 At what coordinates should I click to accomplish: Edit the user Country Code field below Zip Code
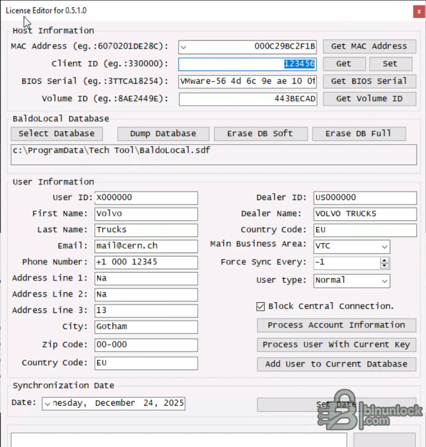coord(146,363)
